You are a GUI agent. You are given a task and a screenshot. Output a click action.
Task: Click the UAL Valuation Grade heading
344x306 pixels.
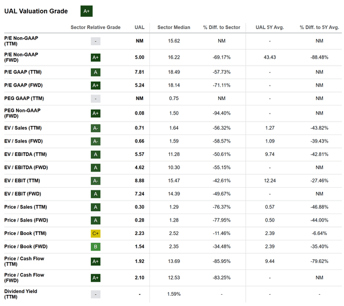pos(36,11)
